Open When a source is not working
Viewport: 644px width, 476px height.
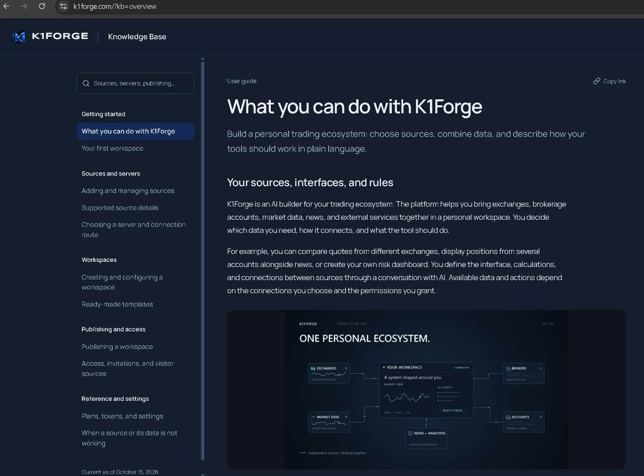129,438
